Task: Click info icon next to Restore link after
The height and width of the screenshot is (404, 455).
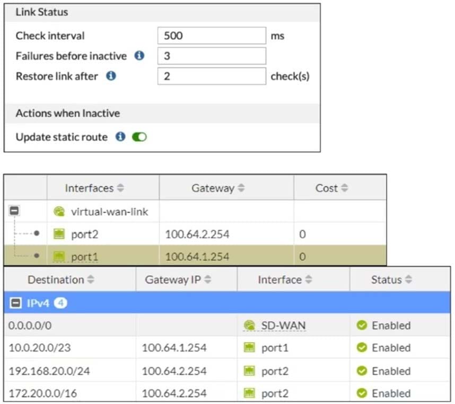Action: click(111, 76)
